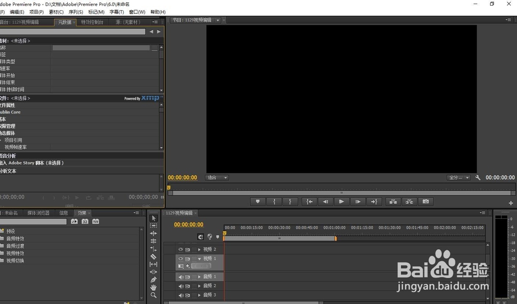The width and height of the screenshot is (517, 304).
Task: Toggle visibility eye of 视频 2 track
Action: (180, 249)
